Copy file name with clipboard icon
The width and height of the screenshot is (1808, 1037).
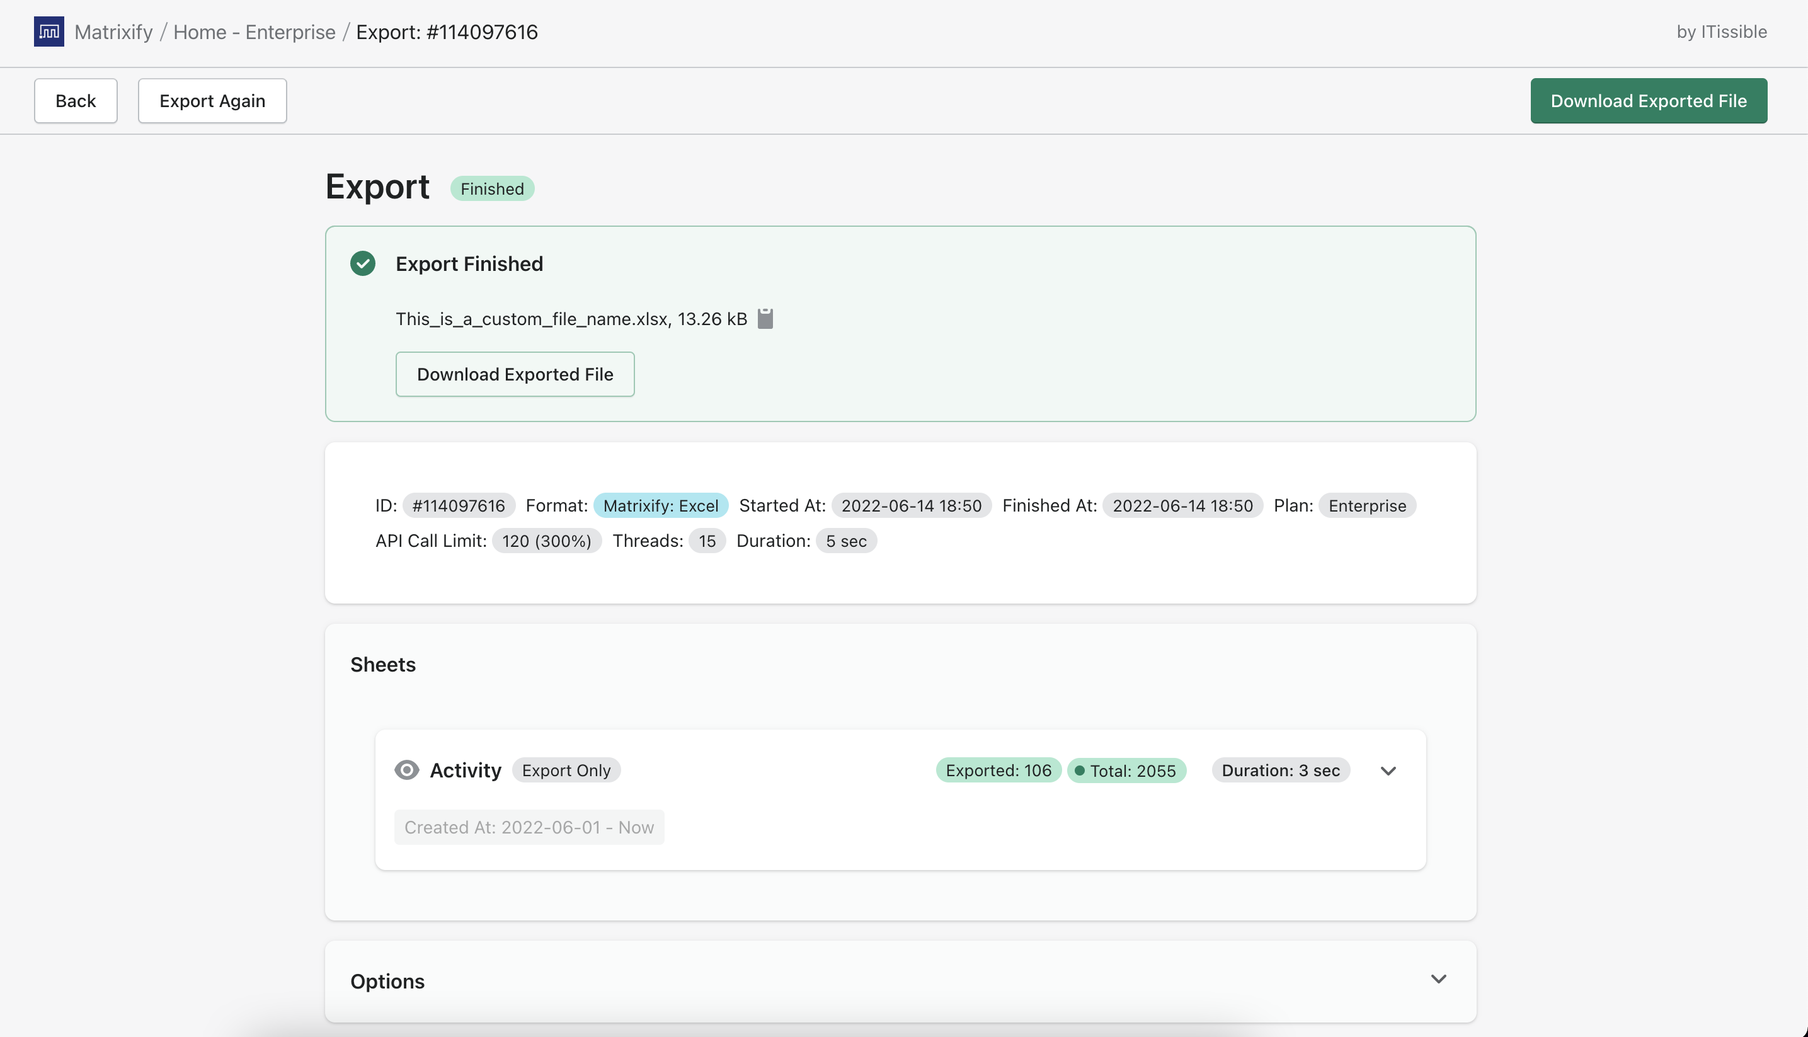(765, 318)
